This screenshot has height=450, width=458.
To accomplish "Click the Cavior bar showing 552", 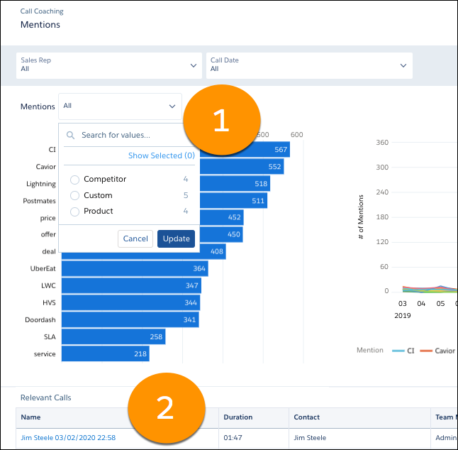I will [x=242, y=166].
